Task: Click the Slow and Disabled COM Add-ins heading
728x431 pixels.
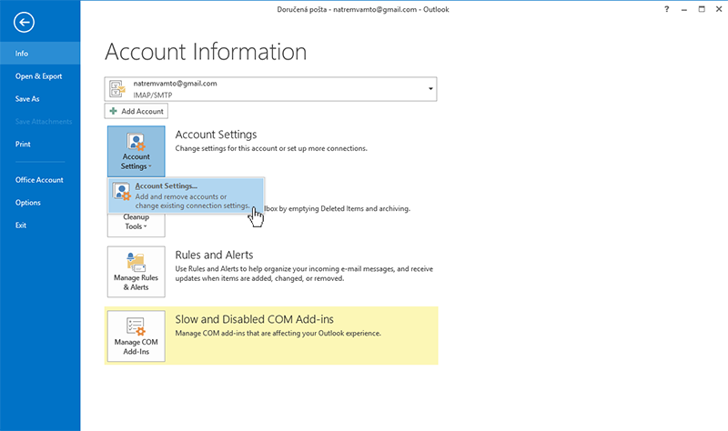Action: 255,319
